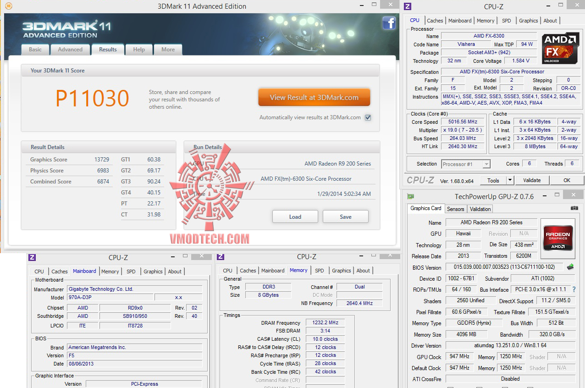585x388 pixels.
Task: Open SPD tab in CPU-Z window showing CPU tab
Action: tap(507, 21)
